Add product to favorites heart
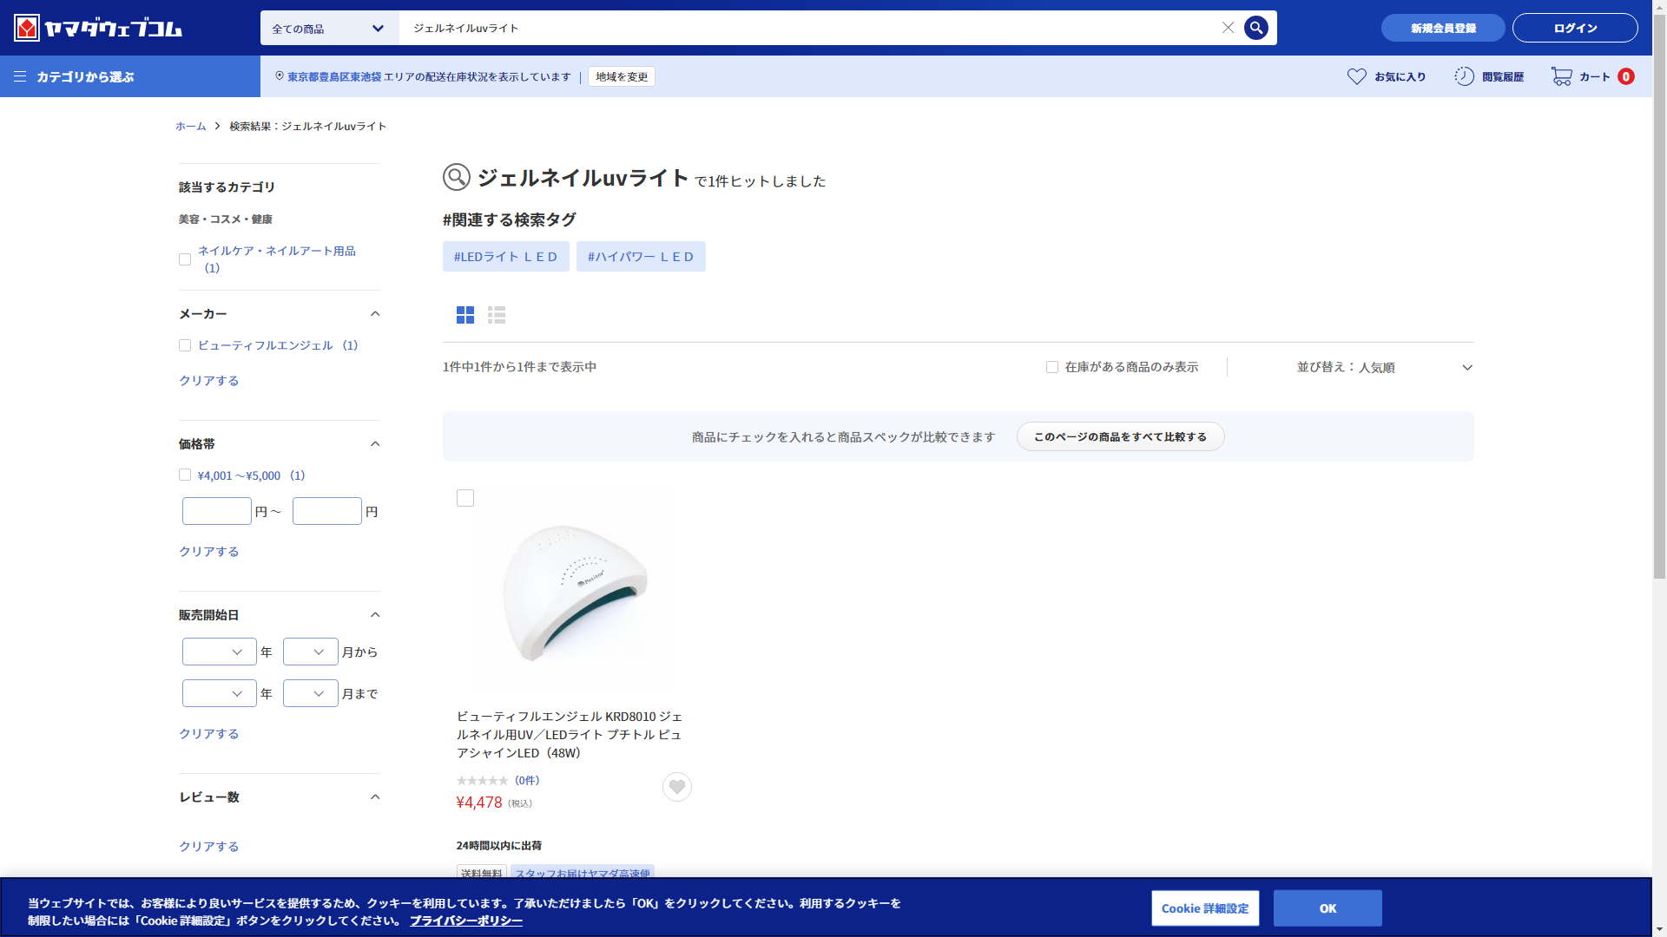 [x=677, y=787]
